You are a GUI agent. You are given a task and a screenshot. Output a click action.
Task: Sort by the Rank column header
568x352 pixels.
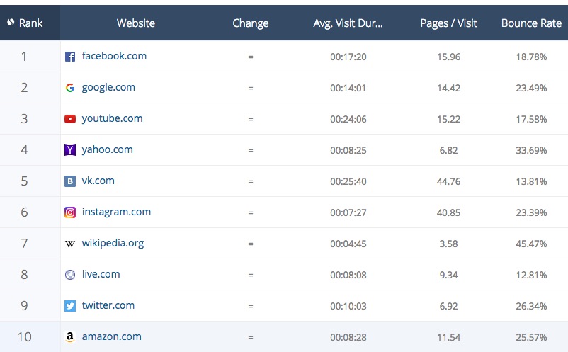coord(30,23)
